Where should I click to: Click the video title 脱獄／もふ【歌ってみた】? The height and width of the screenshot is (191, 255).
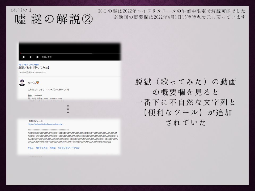click(x=34, y=68)
